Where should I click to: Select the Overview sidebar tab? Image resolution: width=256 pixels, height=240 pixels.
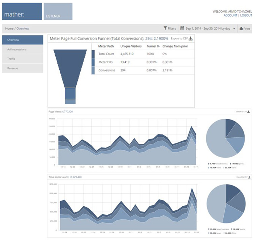tap(23, 40)
